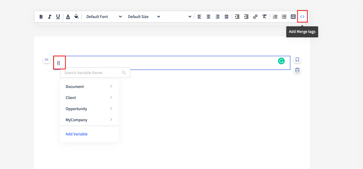
Task: Align text center
Action: (x=208, y=17)
